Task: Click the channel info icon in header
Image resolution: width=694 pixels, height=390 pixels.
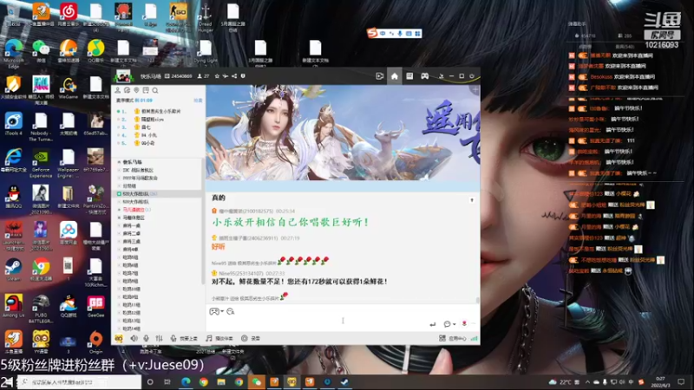Action: click(243, 76)
